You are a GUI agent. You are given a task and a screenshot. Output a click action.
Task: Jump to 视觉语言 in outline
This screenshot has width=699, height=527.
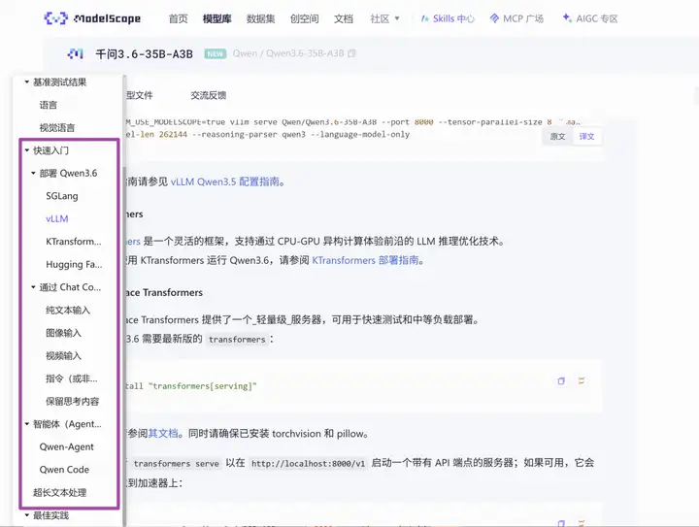tap(57, 128)
